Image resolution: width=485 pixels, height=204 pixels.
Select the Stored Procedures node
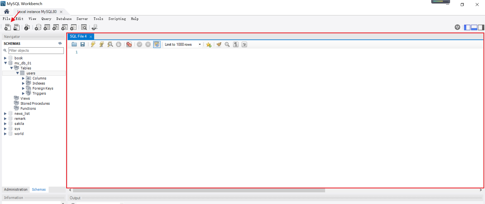(35, 103)
